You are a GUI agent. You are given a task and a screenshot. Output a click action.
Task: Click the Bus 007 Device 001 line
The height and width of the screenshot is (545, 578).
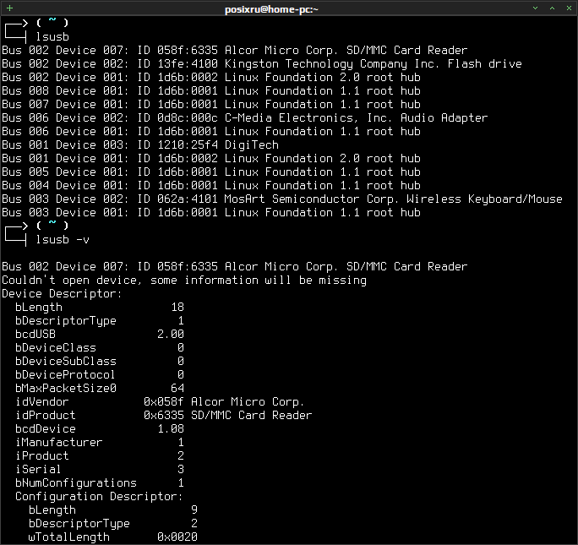click(x=211, y=105)
